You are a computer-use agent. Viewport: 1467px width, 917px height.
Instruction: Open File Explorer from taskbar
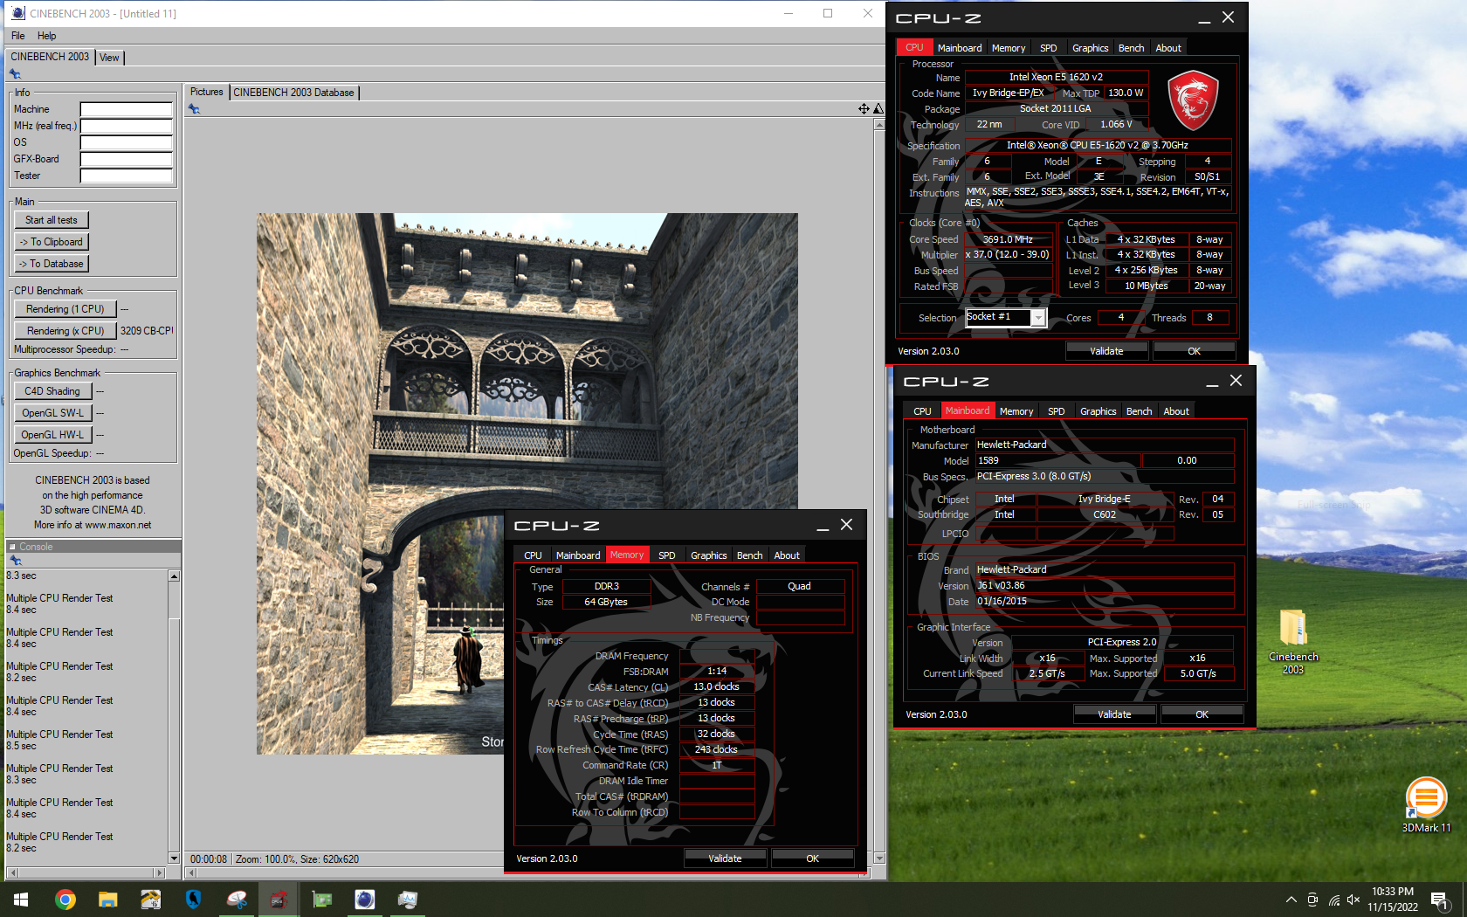coord(107,900)
